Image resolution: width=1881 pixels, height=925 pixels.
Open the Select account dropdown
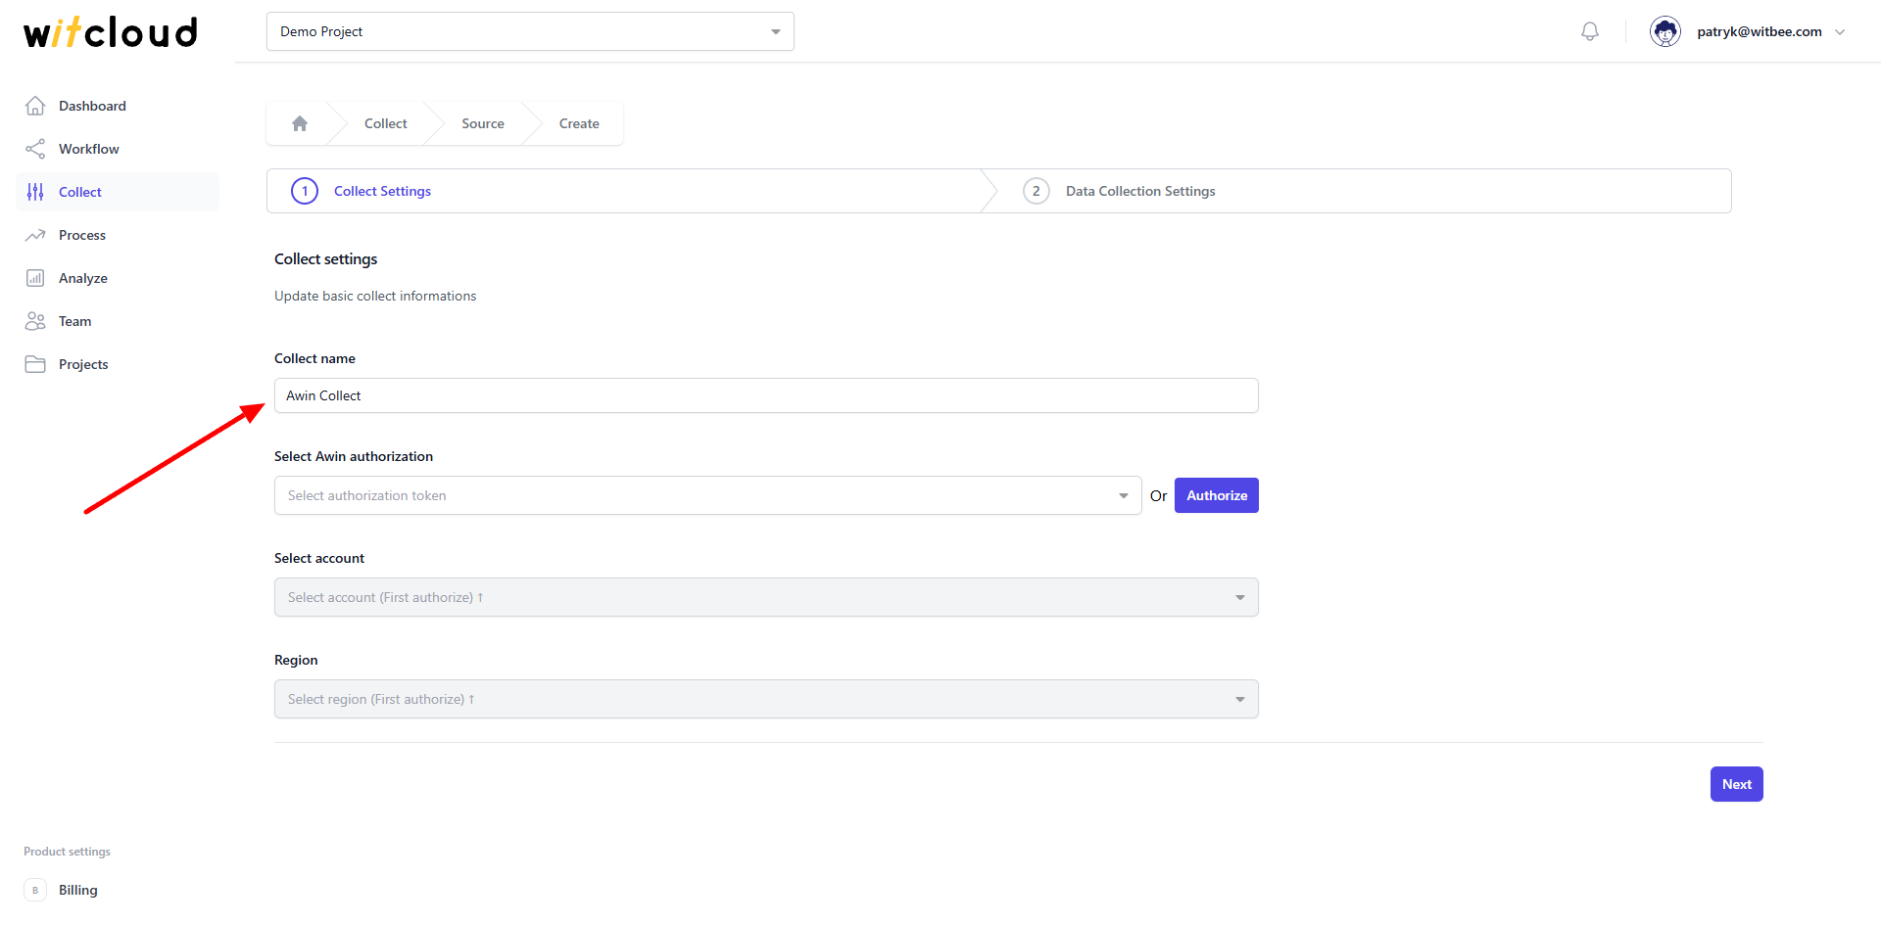click(x=766, y=597)
